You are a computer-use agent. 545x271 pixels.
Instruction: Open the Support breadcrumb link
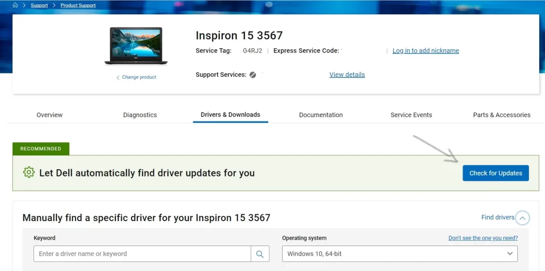click(x=39, y=5)
